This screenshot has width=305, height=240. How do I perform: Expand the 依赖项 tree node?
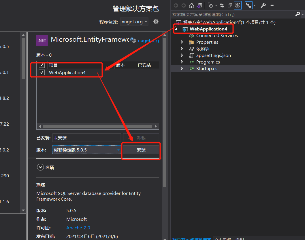[x=182, y=49]
